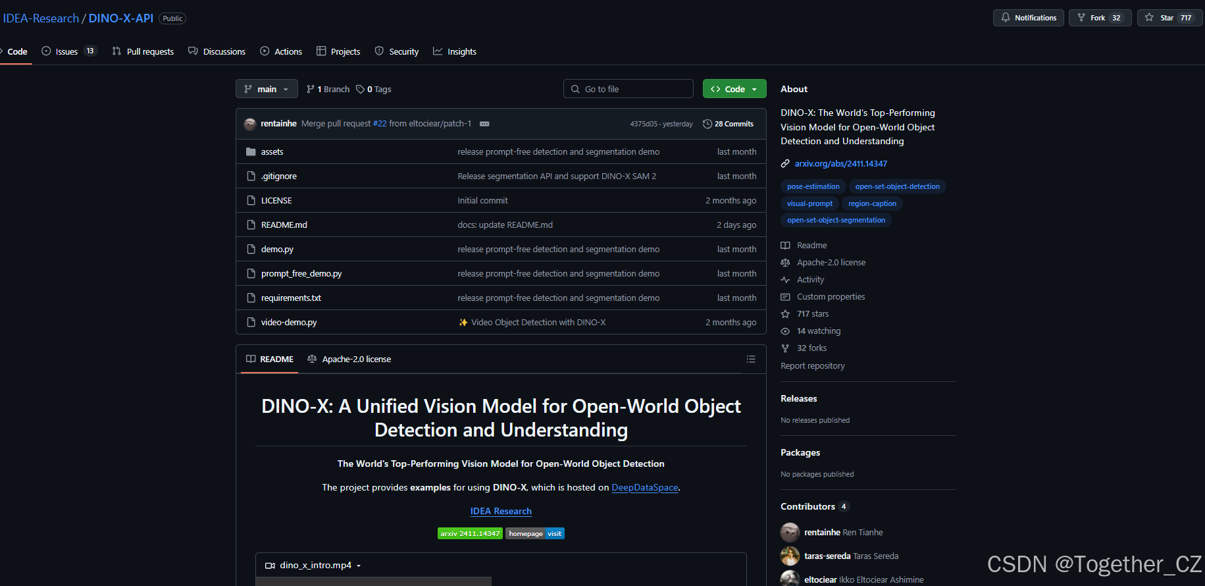The image size is (1205, 586).
Task: Click the arxiv 2411.14347 badge
Action: [470, 533]
